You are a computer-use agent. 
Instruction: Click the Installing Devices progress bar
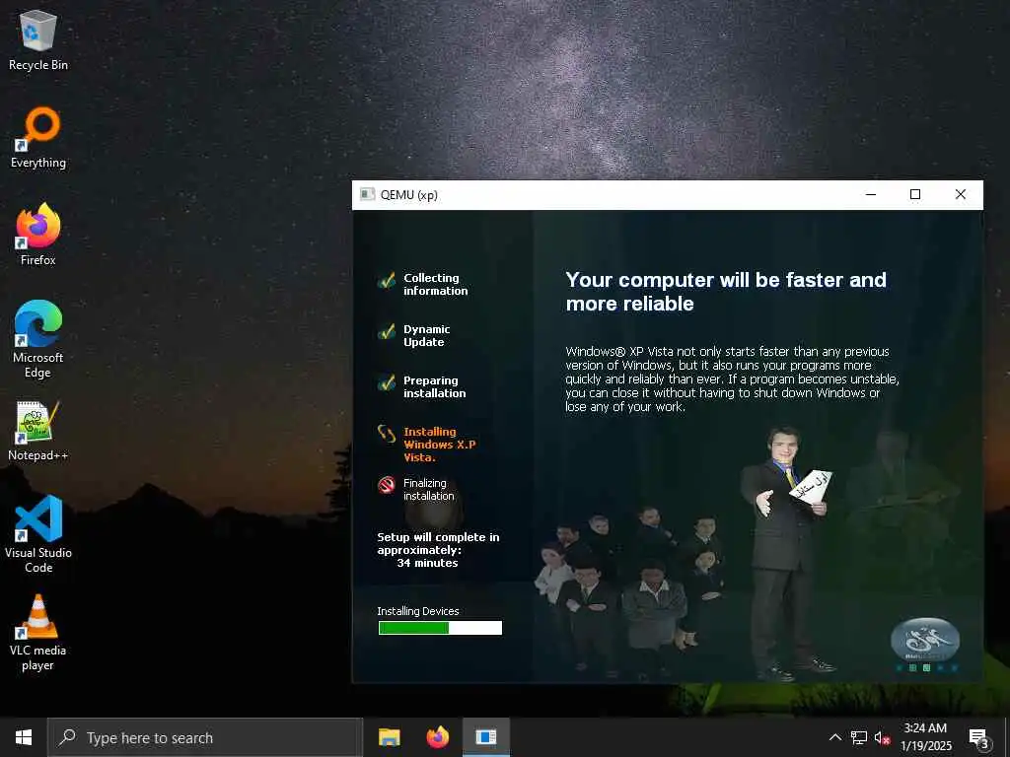[x=440, y=628]
